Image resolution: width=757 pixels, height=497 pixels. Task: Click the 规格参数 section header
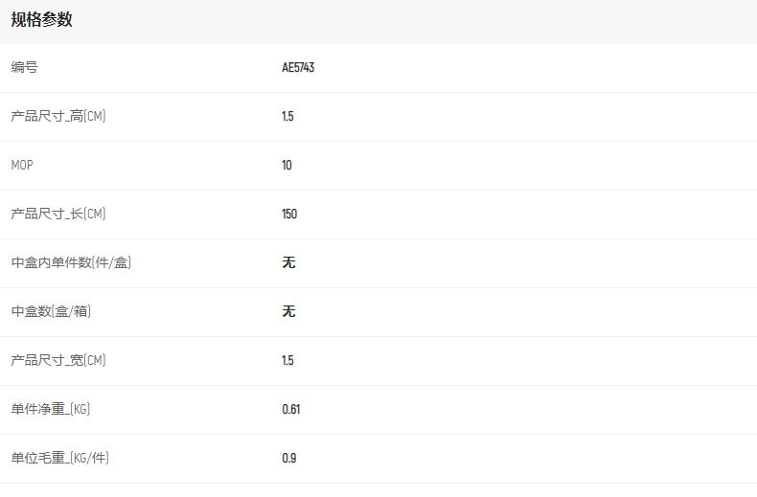42,20
